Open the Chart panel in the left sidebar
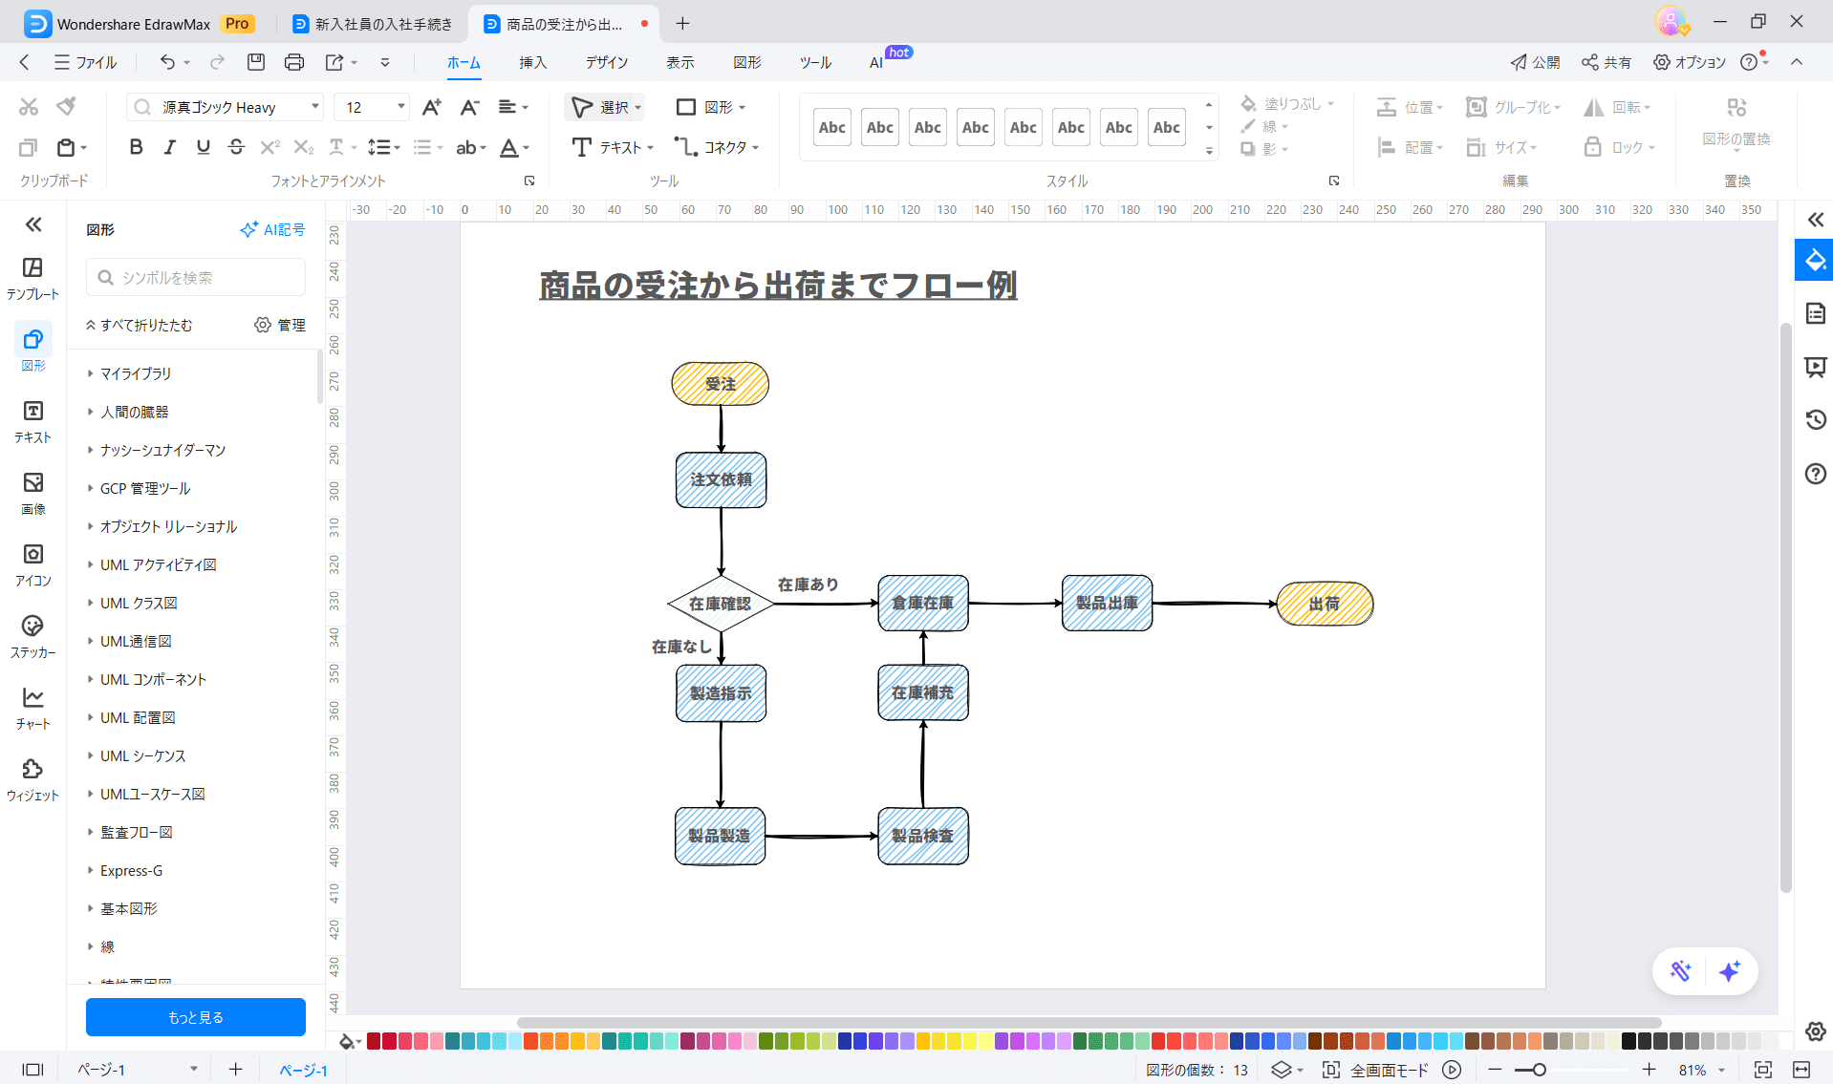The image size is (1833, 1084). click(x=32, y=708)
